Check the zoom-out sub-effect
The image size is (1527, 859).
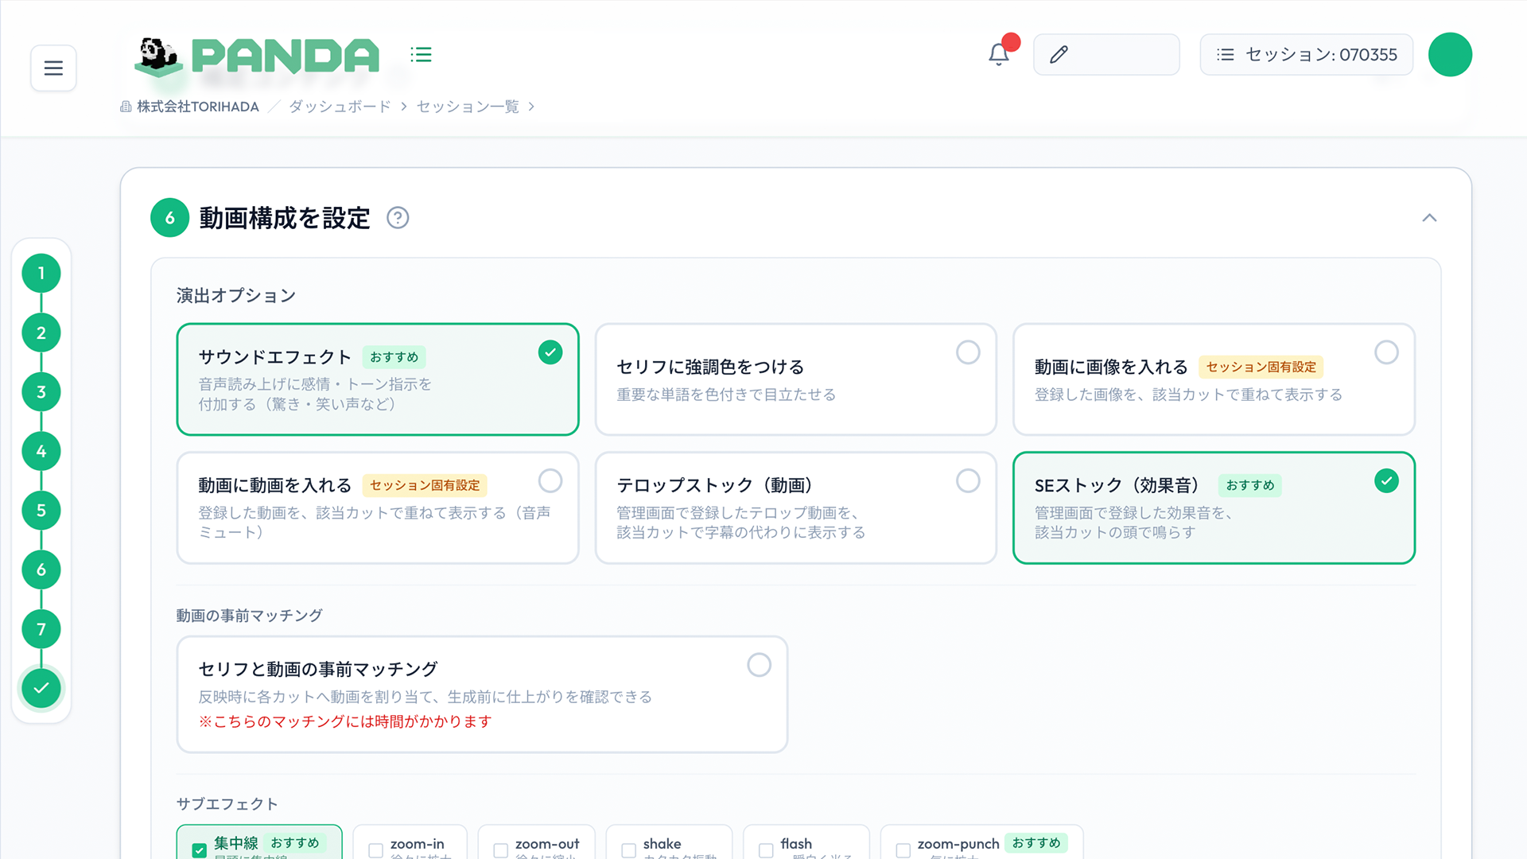[501, 850]
